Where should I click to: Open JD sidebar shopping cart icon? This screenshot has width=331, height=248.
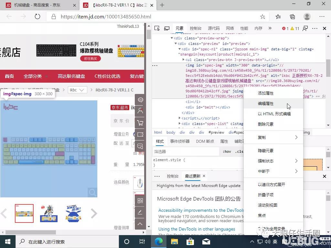pyautogui.click(x=140, y=122)
